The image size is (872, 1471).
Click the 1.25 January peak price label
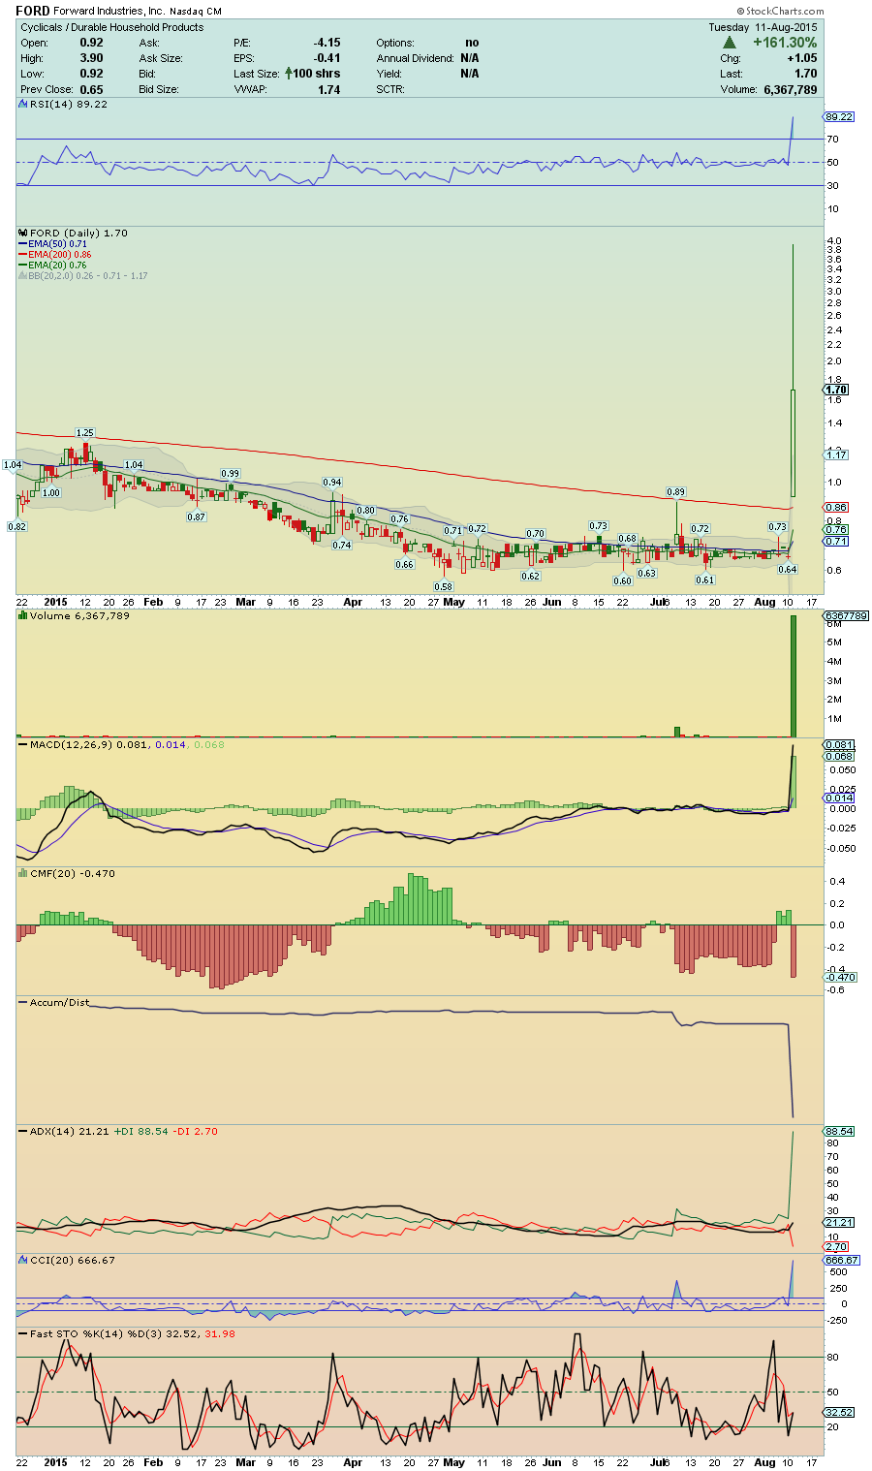(85, 433)
